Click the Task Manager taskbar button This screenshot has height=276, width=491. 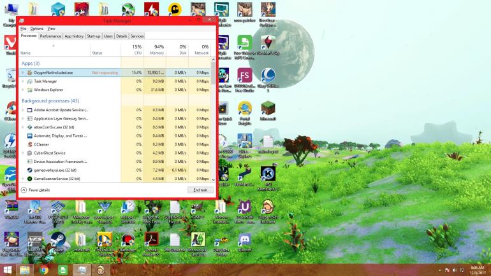click(x=82, y=270)
